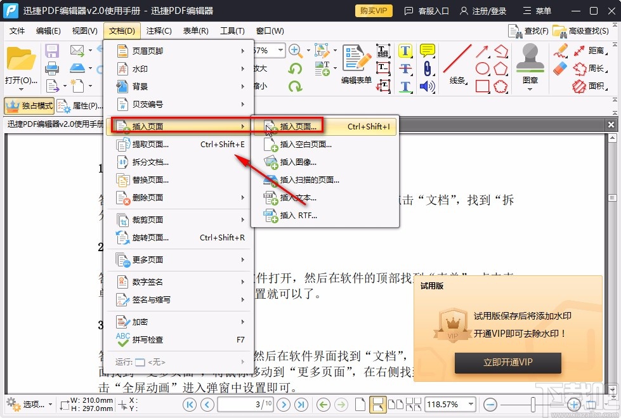Select the yellow note comment icon
The width and height of the screenshot is (621, 418).
point(428,51)
